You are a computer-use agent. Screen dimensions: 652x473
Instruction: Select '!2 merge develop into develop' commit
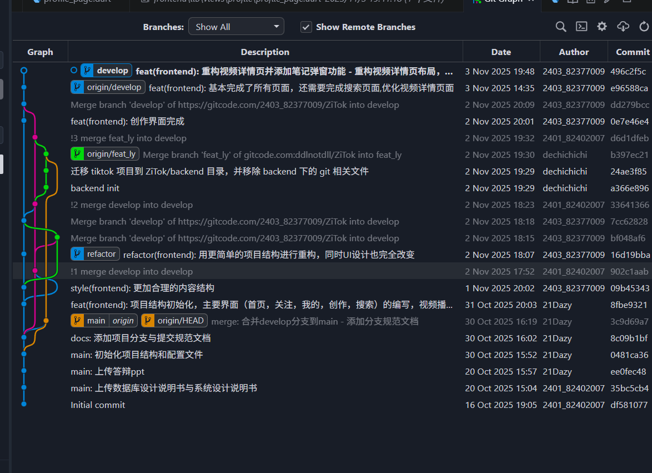pos(132,205)
